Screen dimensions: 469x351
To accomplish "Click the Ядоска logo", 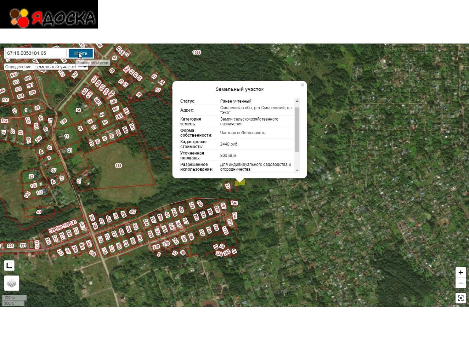I will pyautogui.click(x=49, y=15).
